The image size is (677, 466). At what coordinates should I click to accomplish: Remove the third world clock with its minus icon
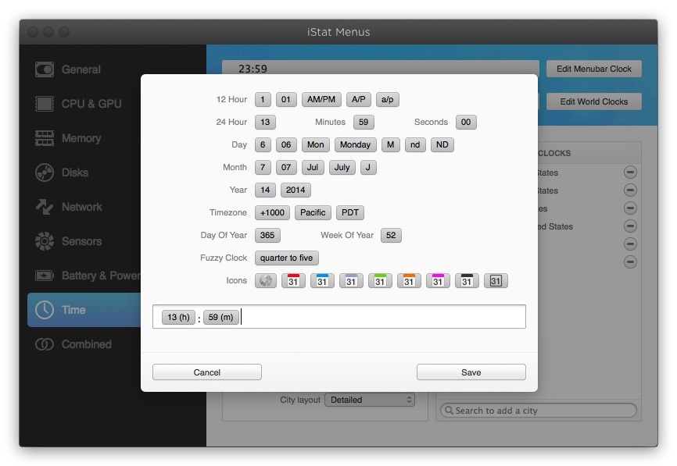click(x=630, y=208)
